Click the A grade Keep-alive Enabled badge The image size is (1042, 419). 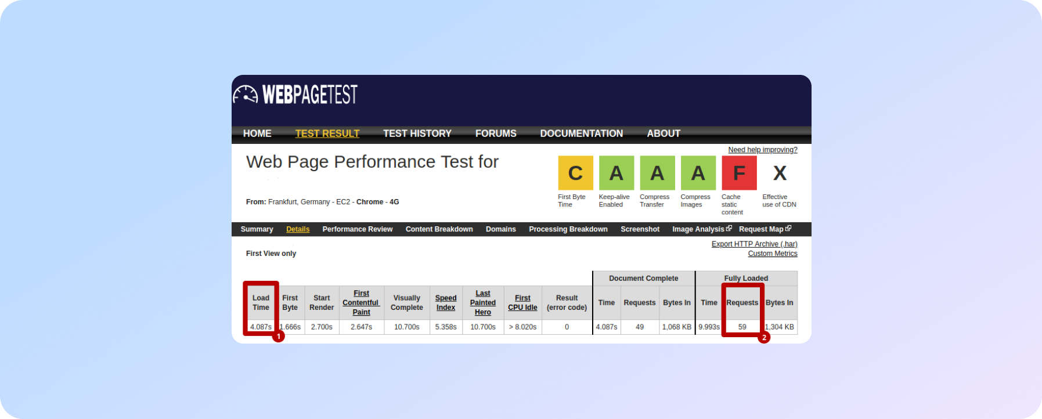pyautogui.click(x=616, y=173)
